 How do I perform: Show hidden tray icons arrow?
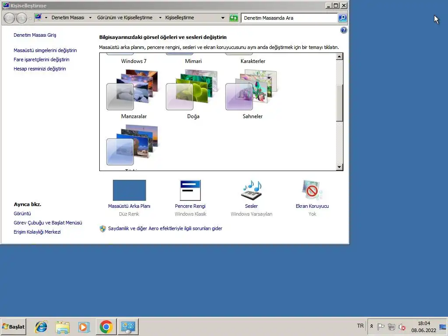tap(371, 326)
